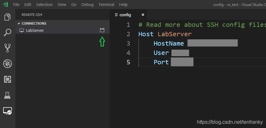This screenshot has height=128, width=266.
Task: Open the Help menu
Action: click(123, 5)
